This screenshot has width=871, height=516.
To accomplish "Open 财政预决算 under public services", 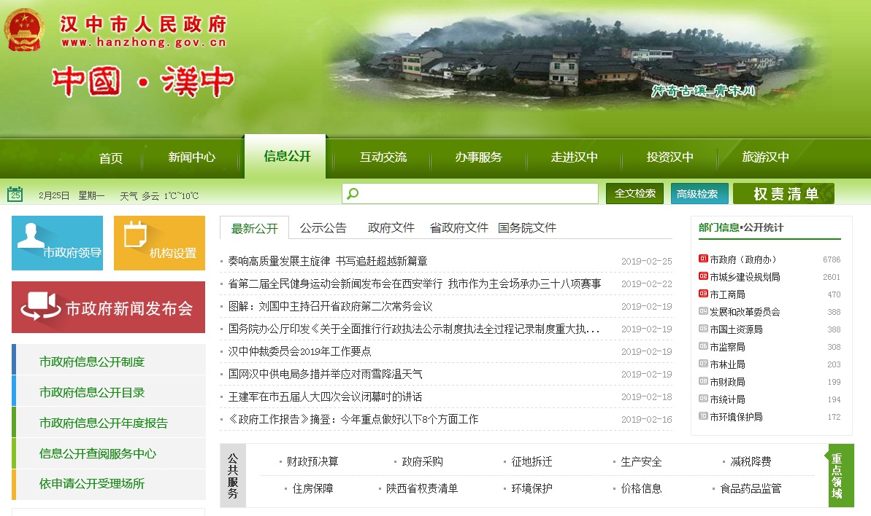I will click(312, 461).
